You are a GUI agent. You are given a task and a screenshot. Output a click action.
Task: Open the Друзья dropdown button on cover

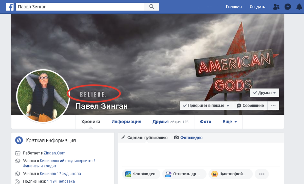click(264, 93)
